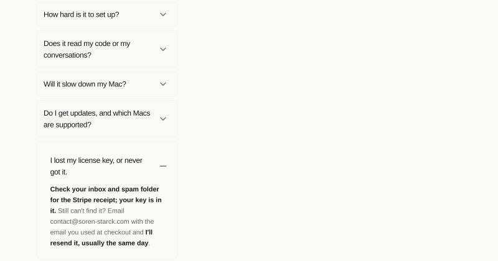Click the "your key is in" bold phrase
Viewport: 498px width, 261px height.
[x=141, y=200]
